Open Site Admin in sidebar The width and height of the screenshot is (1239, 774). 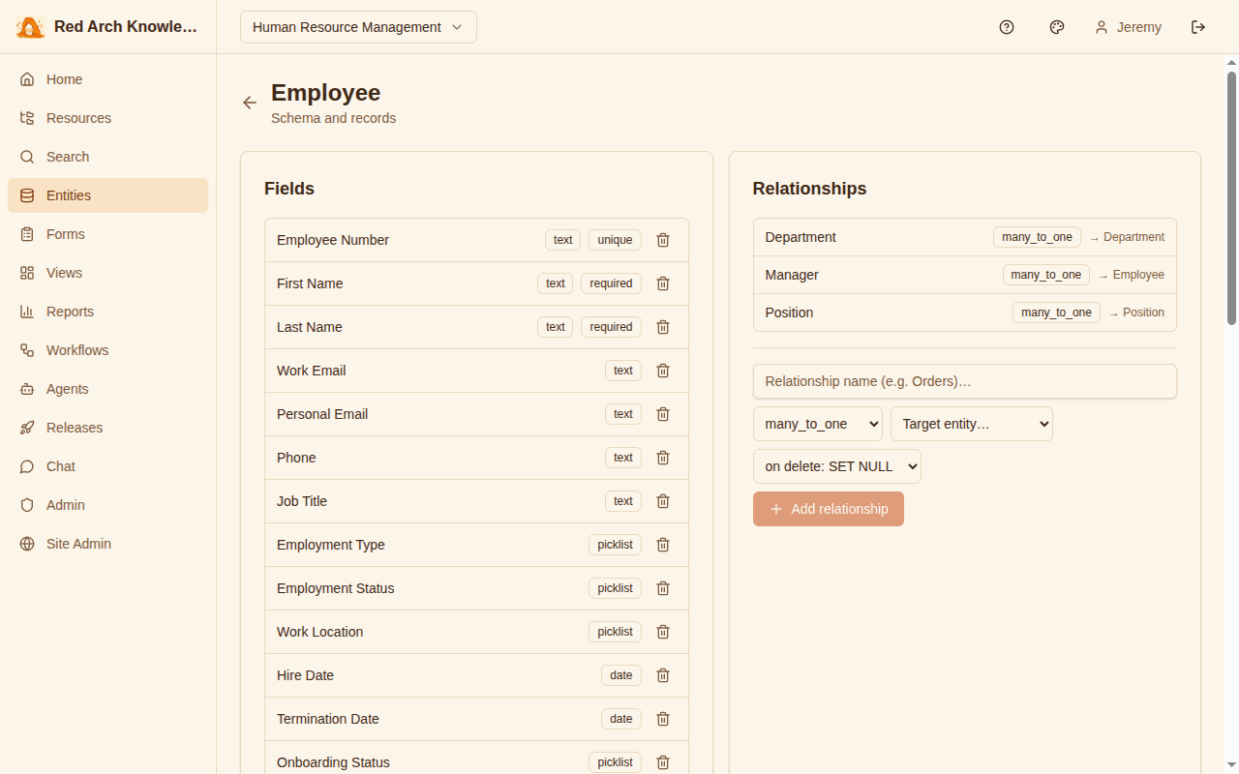pos(107,544)
